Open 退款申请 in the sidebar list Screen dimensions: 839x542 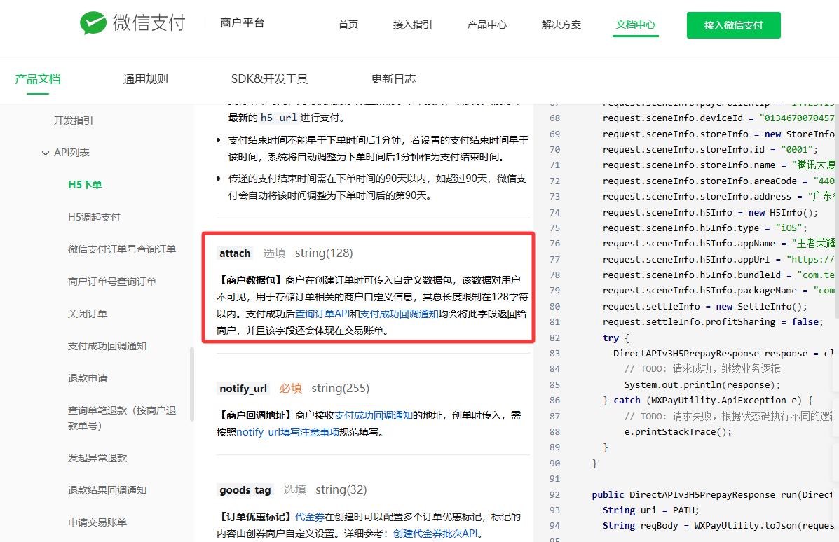click(x=88, y=378)
